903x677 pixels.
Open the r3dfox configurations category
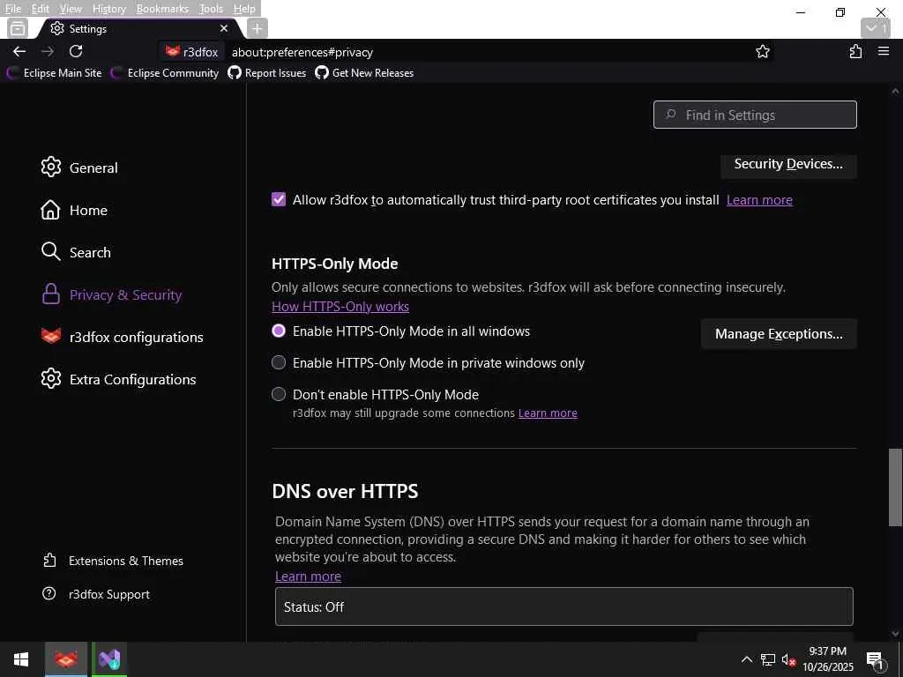tap(122, 337)
